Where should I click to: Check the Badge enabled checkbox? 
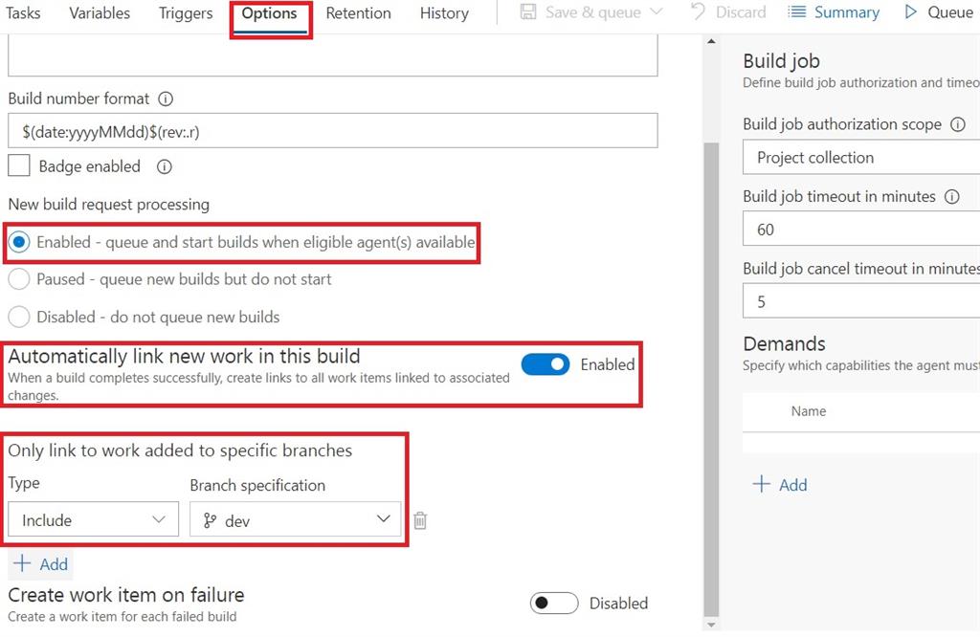click(x=19, y=165)
